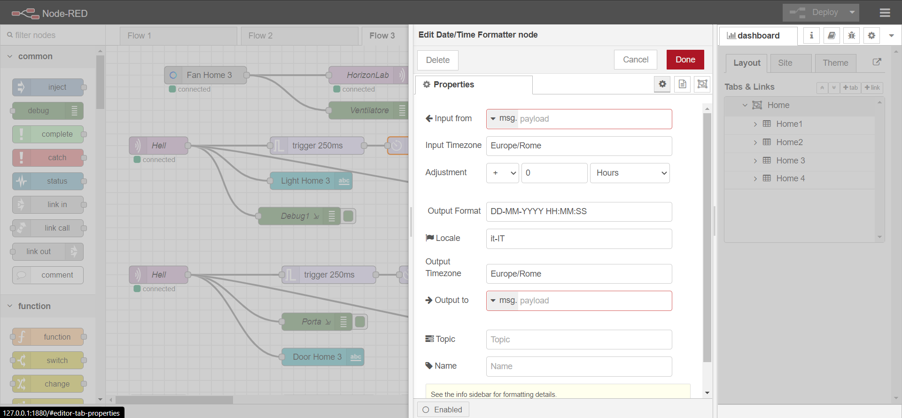Image resolution: width=902 pixels, height=418 pixels.
Task: Open the dashboard in new window icon
Action: tap(877, 62)
